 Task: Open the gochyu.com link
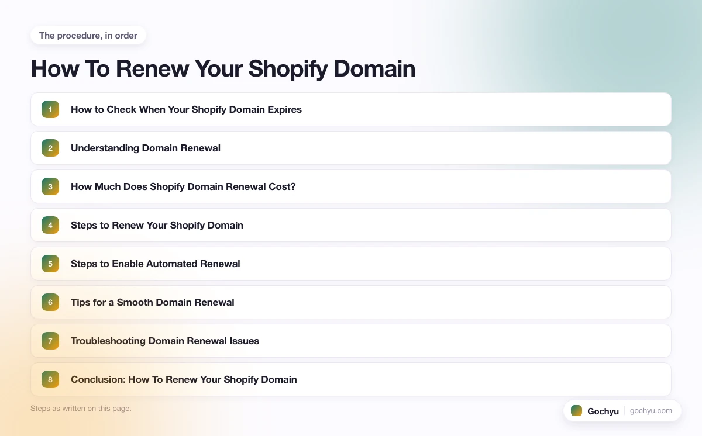pos(651,411)
